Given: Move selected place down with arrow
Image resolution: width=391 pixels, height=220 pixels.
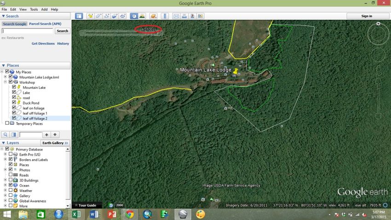Looking at the screenshot, I should click(x=55, y=135).
